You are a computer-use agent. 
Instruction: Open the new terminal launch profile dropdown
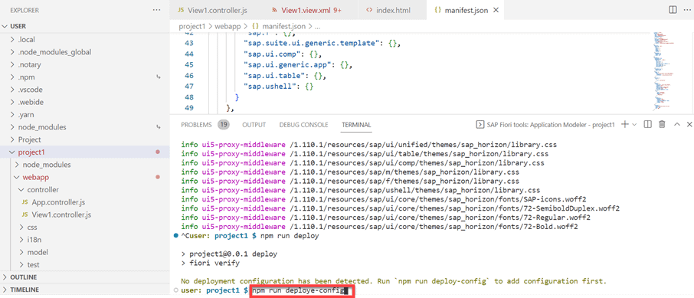click(x=634, y=125)
